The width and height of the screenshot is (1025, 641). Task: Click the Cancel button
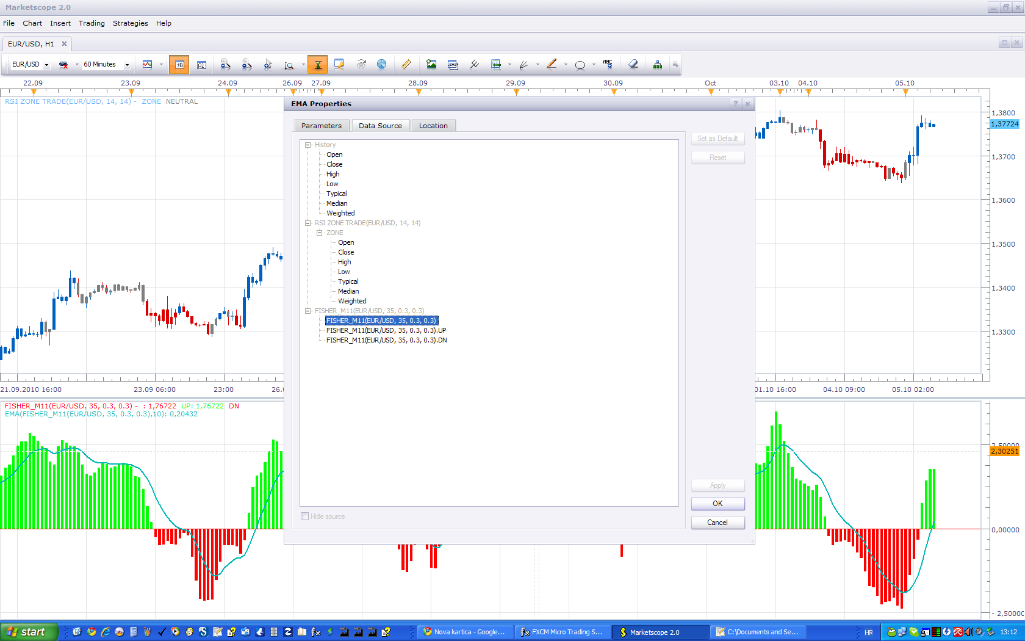click(718, 523)
